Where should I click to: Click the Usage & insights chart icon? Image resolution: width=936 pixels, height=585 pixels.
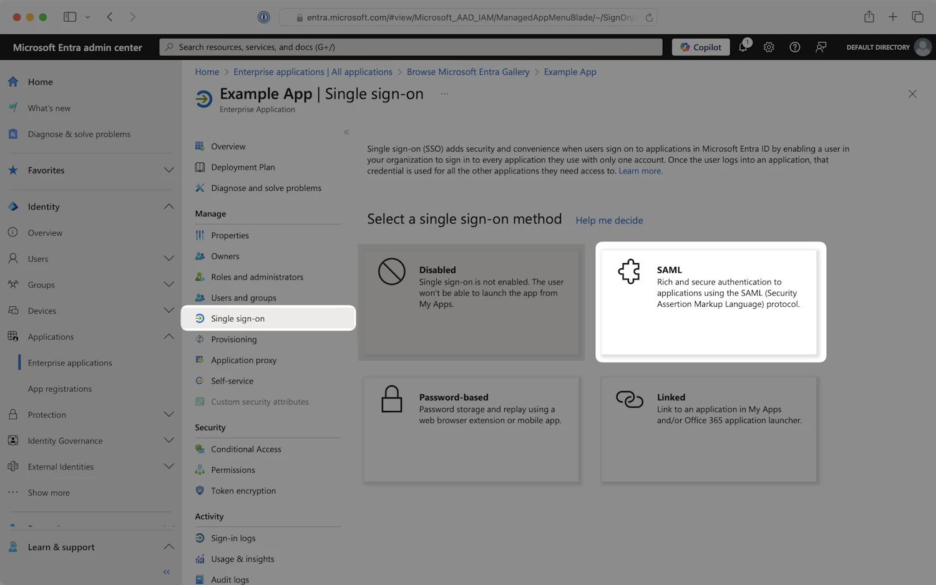tap(200, 559)
